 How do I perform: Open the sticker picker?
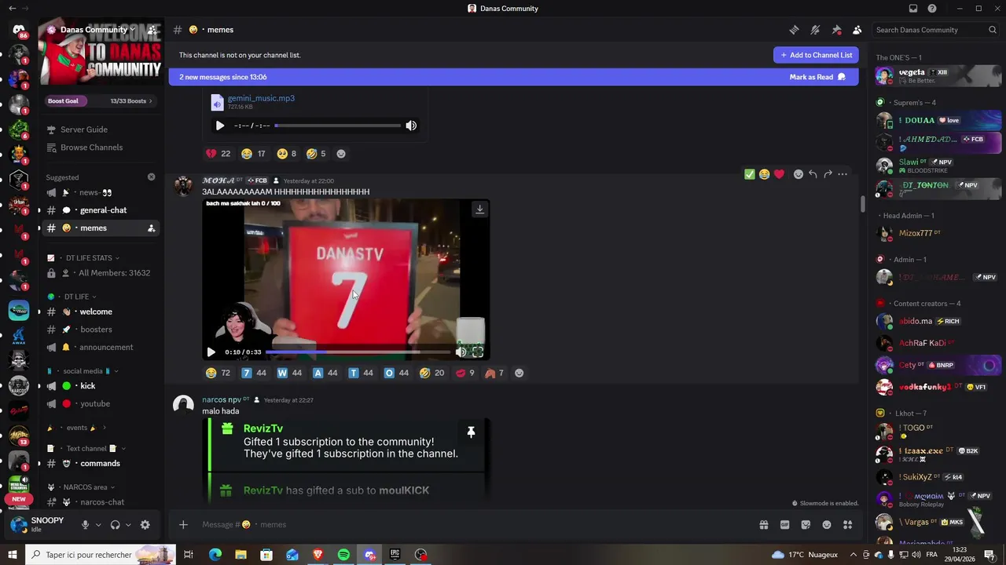(806, 525)
